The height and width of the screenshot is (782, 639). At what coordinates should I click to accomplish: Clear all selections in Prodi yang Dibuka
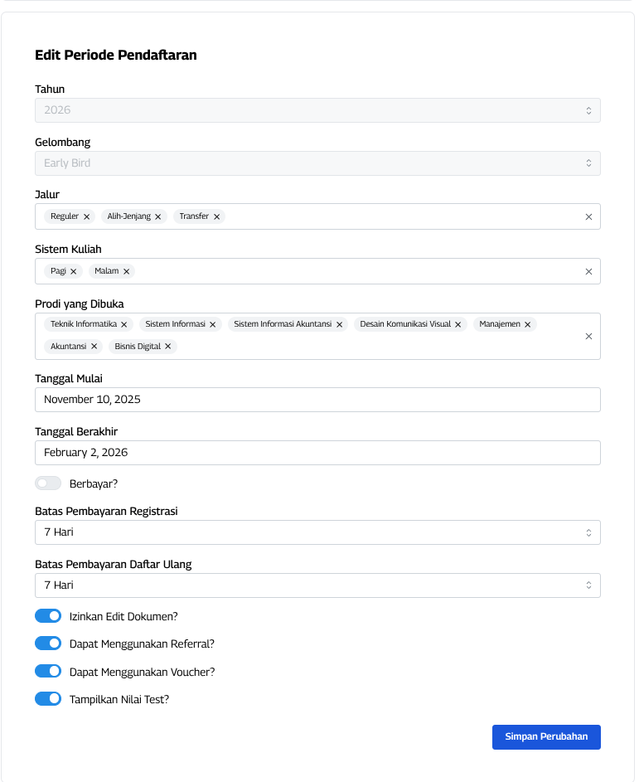(x=588, y=336)
